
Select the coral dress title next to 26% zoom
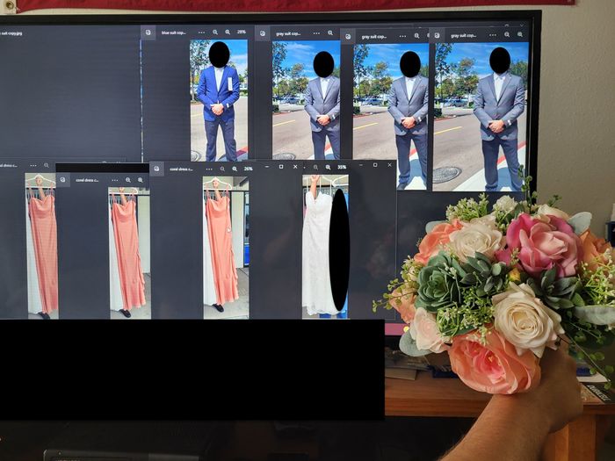[x=181, y=167]
